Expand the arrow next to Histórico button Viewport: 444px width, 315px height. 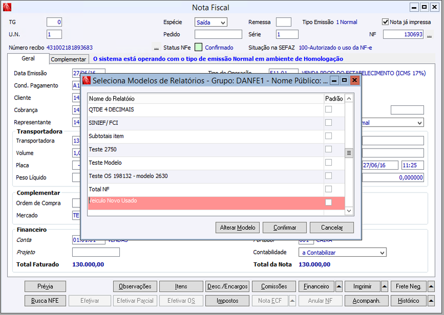(431, 301)
